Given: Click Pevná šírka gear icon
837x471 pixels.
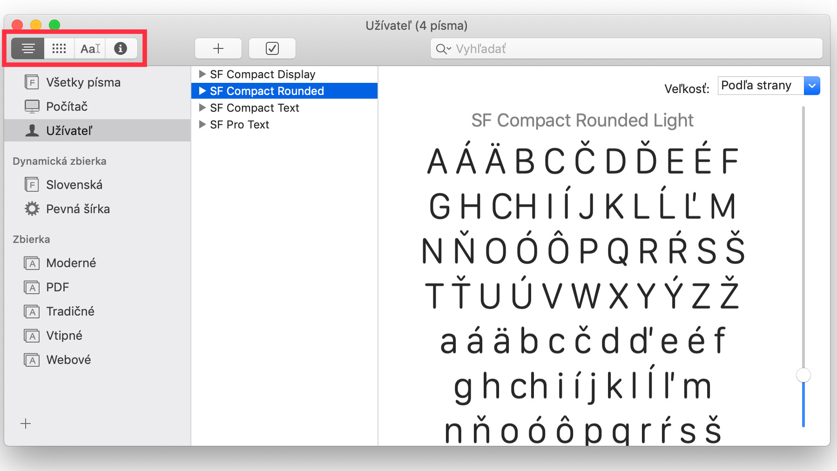Looking at the screenshot, I should [32, 209].
